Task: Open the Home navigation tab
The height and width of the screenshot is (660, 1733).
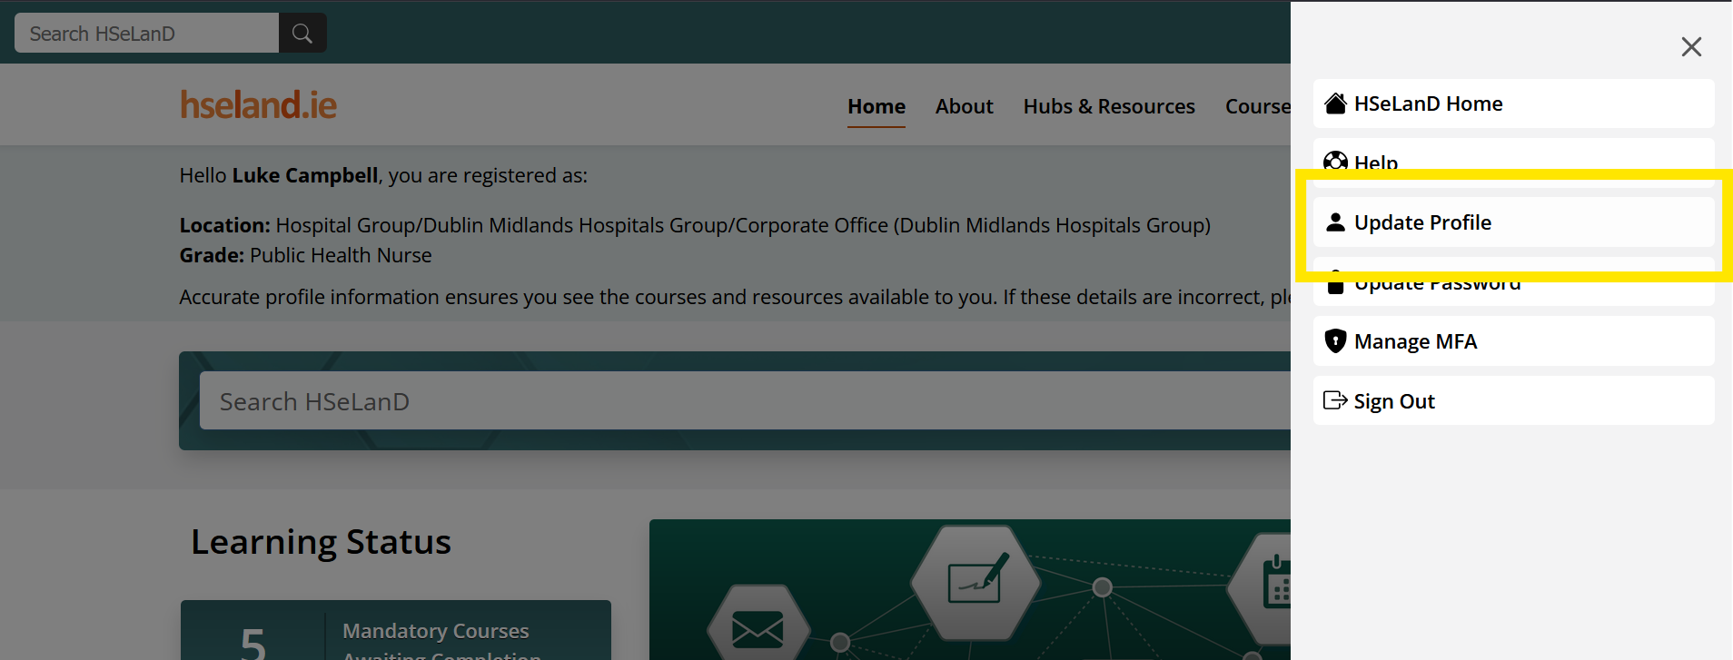Action: click(x=876, y=106)
